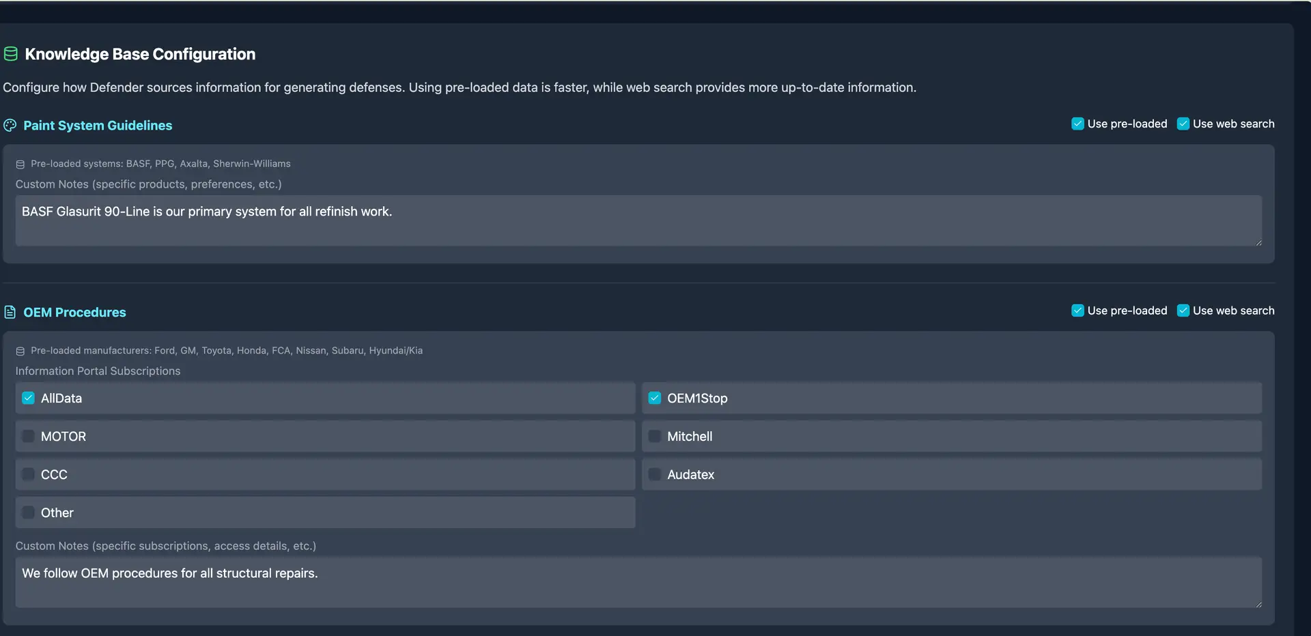
Task: Click the small database icon before Pre-loaded manufacturers
Action: coord(20,351)
